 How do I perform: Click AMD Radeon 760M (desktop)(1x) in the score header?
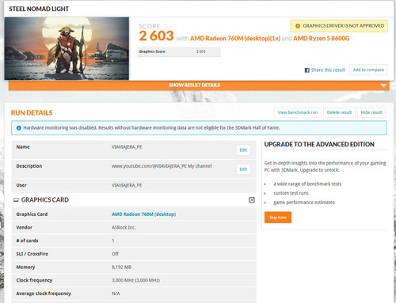point(235,39)
